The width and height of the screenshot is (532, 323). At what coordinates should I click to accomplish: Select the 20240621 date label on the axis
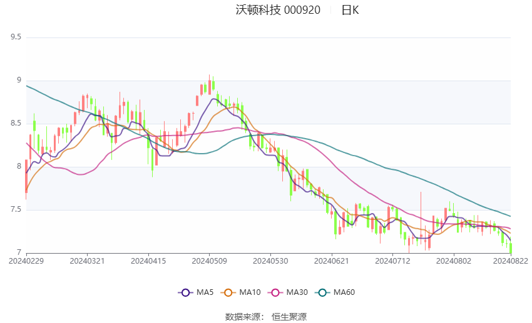point(332,261)
